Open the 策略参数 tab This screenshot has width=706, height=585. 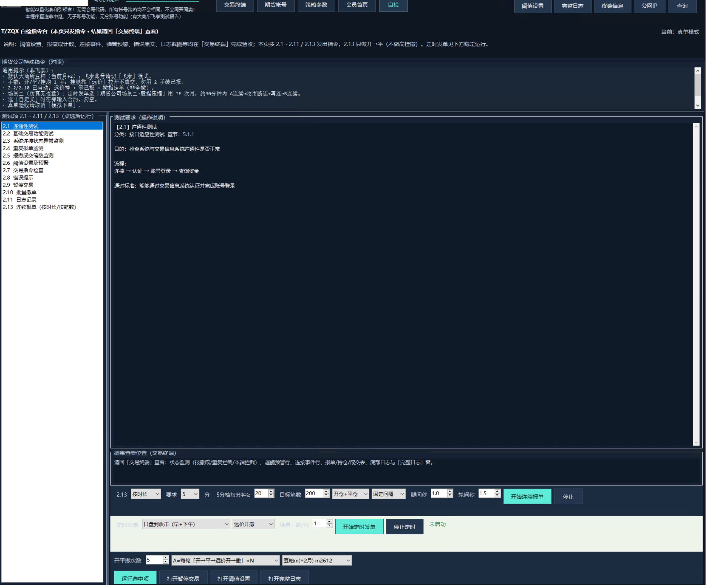316,5
